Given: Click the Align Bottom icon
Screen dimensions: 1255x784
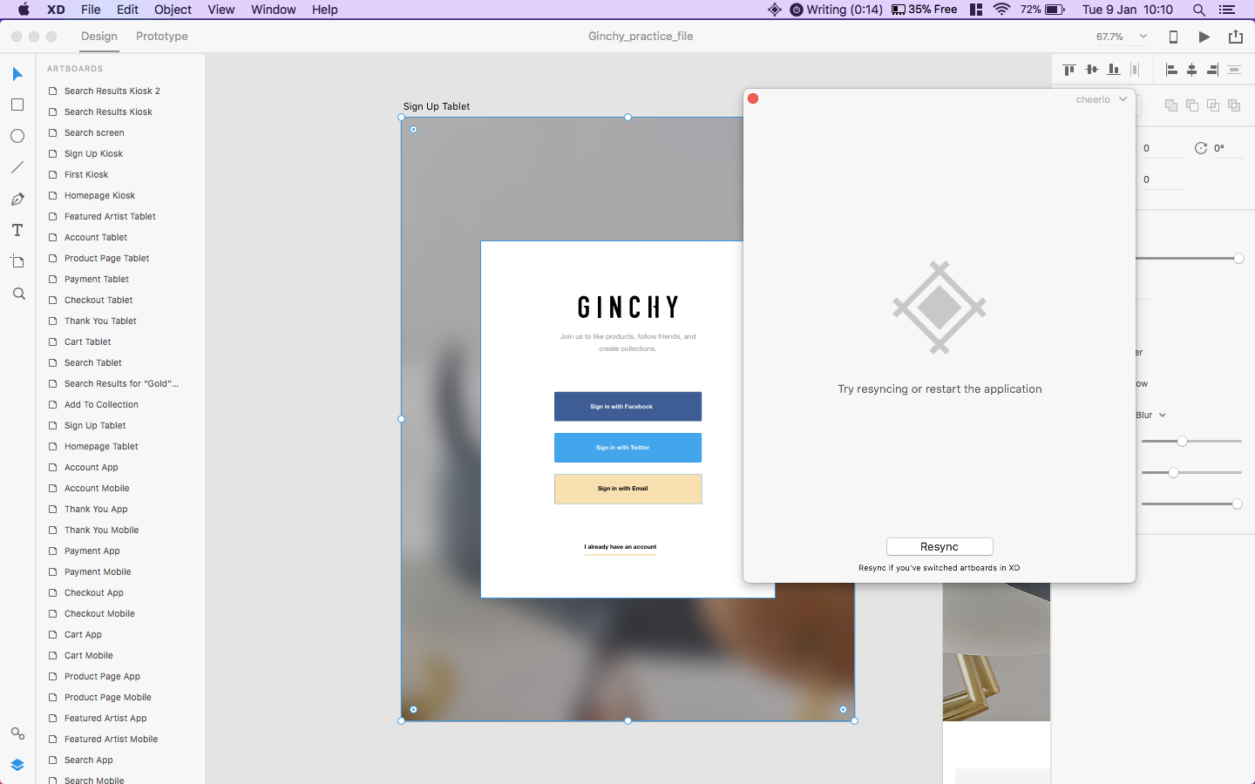Looking at the screenshot, I should [x=1113, y=70].
